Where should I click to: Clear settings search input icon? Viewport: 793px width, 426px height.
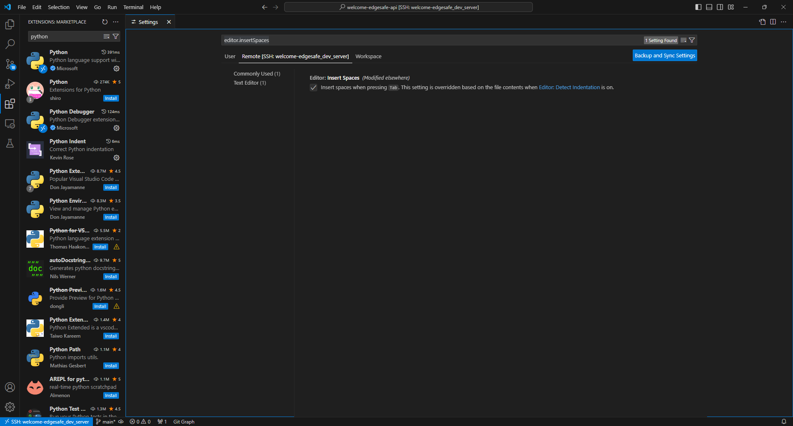(684, 40)
